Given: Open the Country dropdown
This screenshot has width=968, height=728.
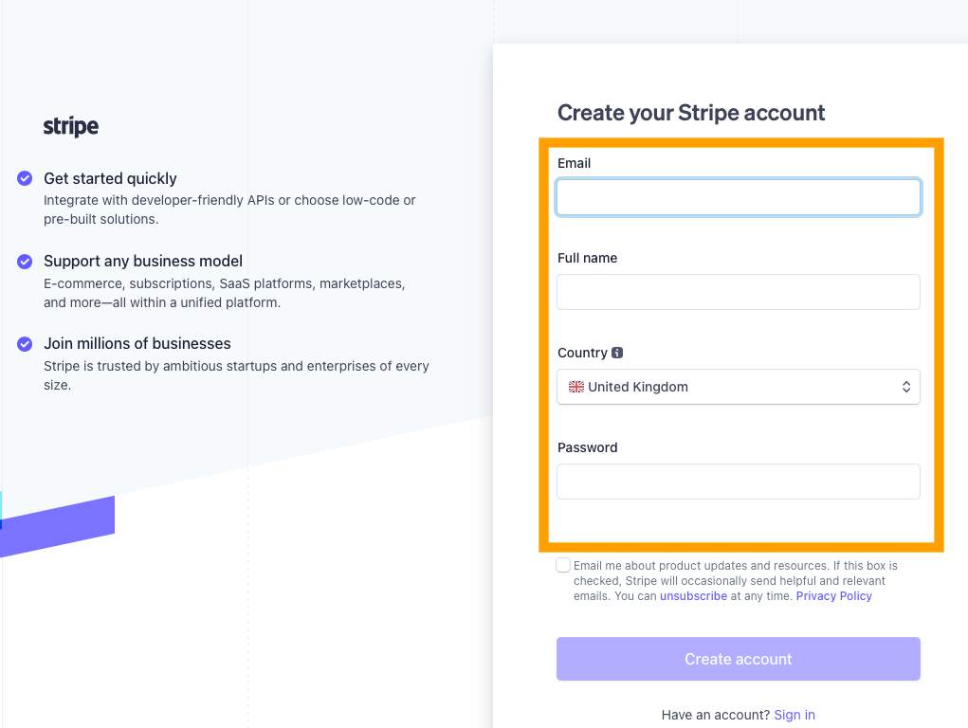Looking at the screenshot, I should click(x=738, y=387).
